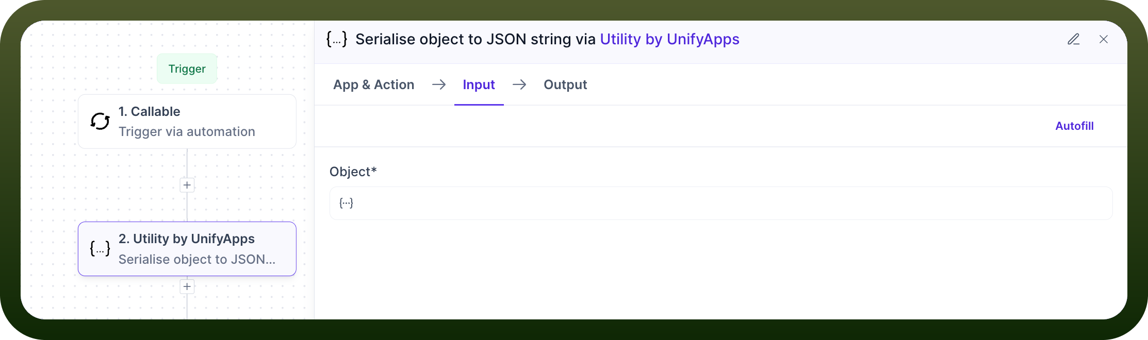
Task: Click arrow between App & Action and Input
Action: pos(439,84)
